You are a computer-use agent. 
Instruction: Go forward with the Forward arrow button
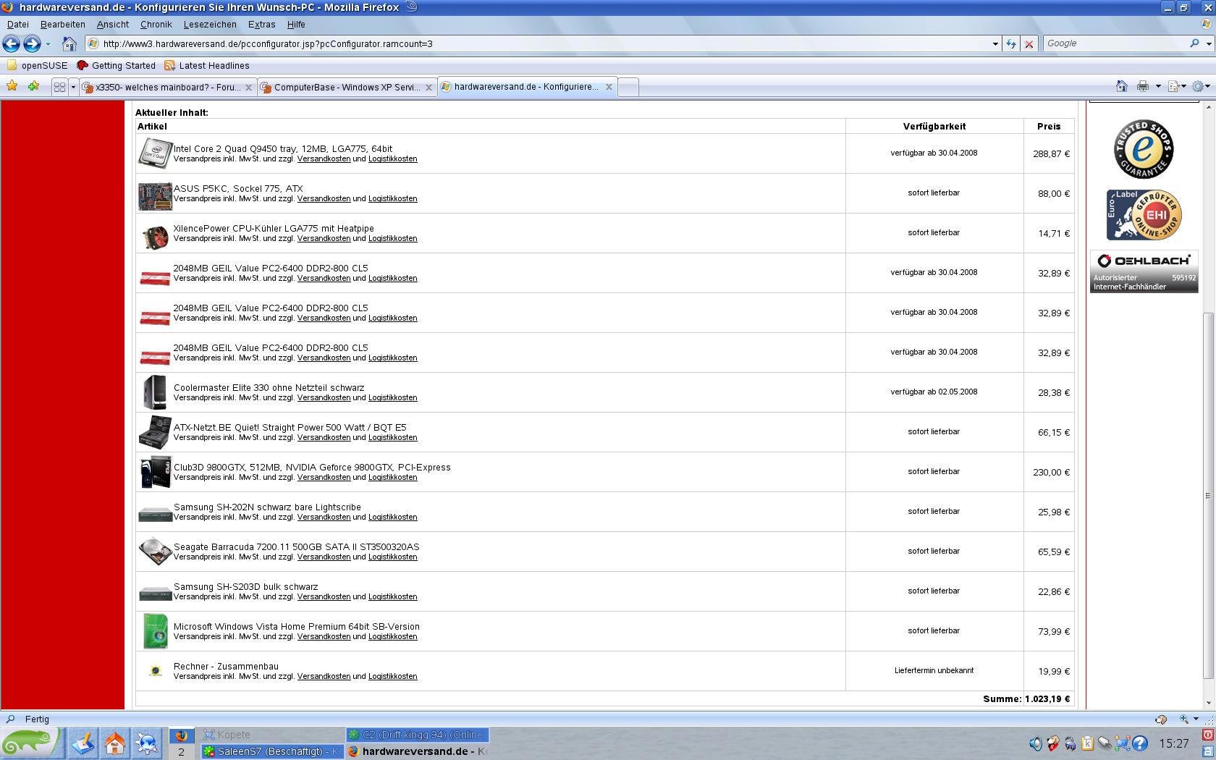point(32,44)
